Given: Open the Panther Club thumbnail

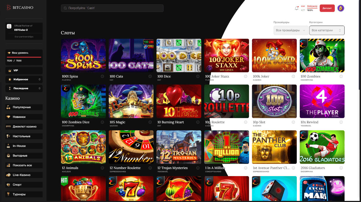Looking at the screenshot, I should tap(274, 147).
